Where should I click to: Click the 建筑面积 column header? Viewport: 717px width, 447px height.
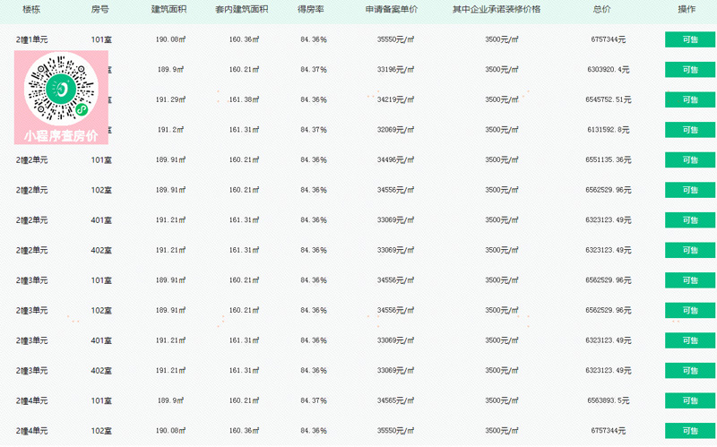[168, 9]
